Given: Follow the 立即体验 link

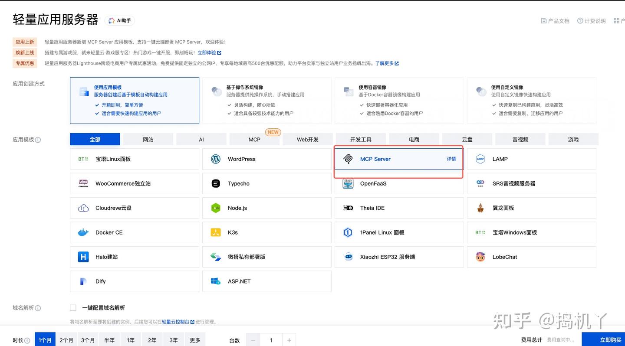Looking at the screenshot, I should point(209,52).
